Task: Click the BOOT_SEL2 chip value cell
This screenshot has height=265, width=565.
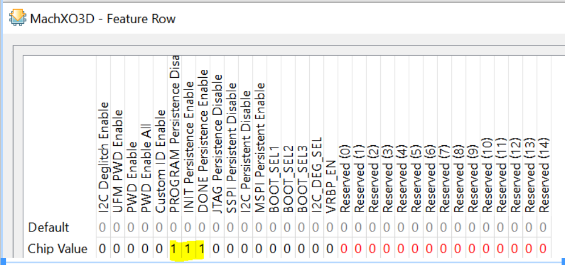Action: (287, 249)
